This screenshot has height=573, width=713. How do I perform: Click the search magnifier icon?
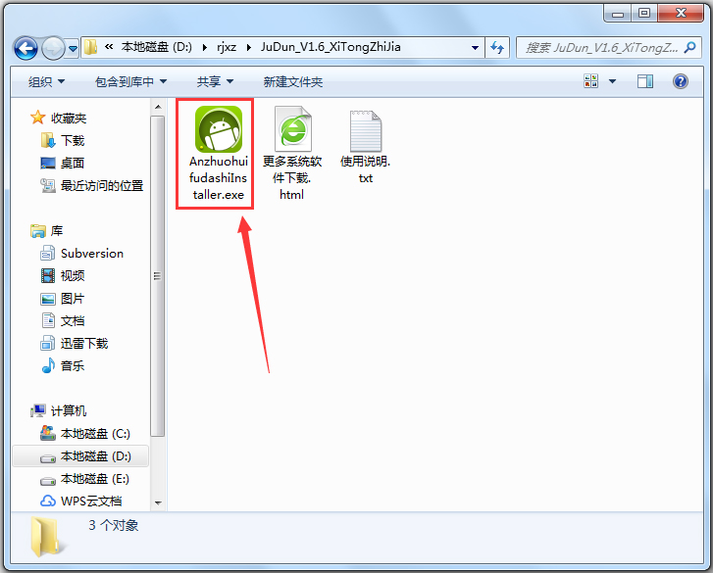(689, 47)
